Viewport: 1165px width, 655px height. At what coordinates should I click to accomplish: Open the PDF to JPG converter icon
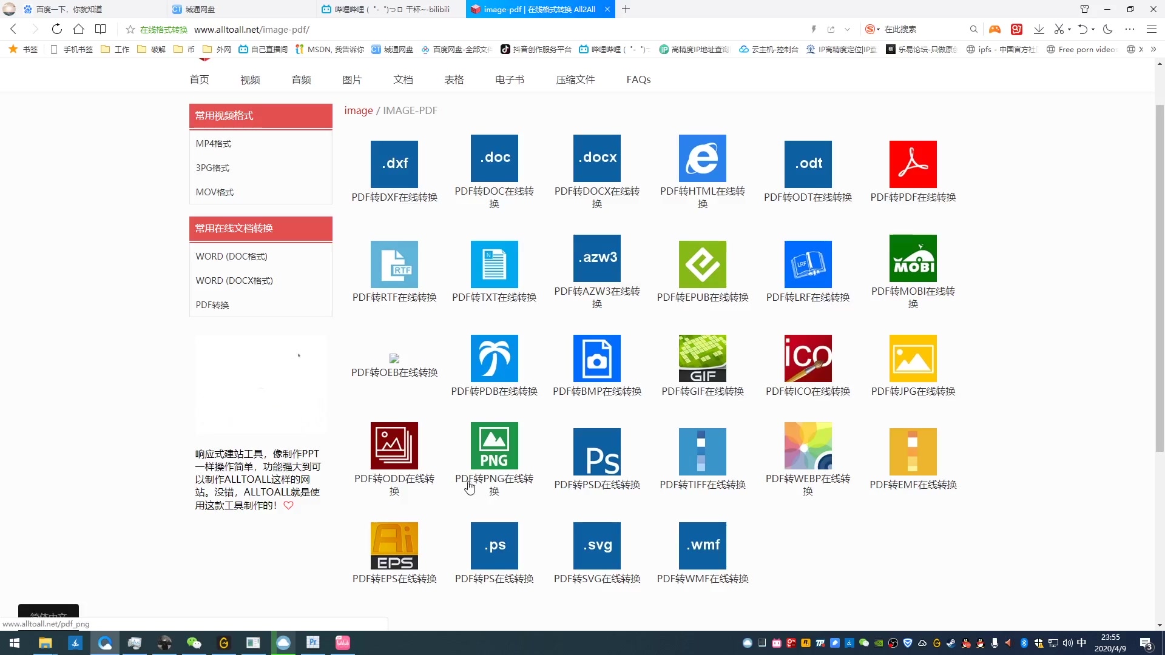(913, 358)
